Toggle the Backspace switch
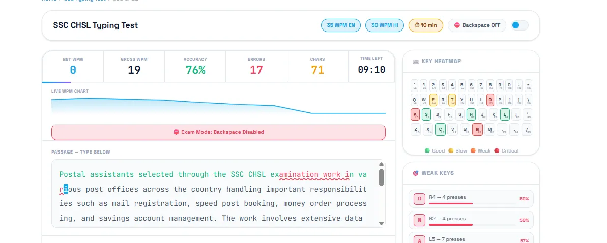Image resolution: width=607 pixels, height=243 pixels. pyautogui.click(x=519, y=25)
